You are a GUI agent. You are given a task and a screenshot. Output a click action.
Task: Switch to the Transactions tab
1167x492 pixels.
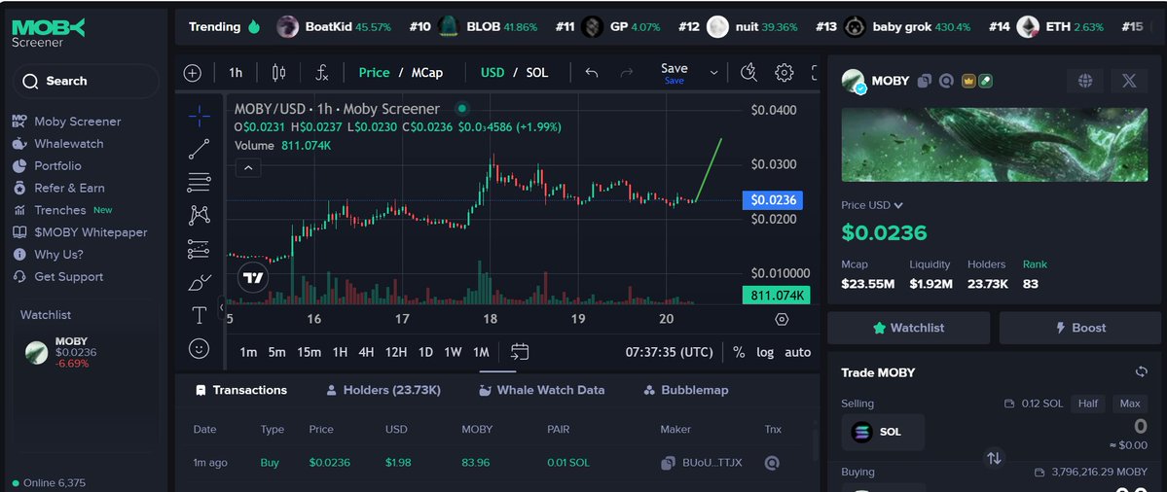(240, 390)
